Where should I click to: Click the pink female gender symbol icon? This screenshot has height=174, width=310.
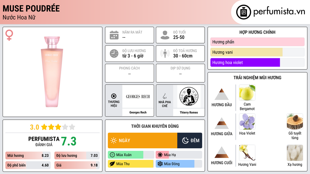click(9, 35)
